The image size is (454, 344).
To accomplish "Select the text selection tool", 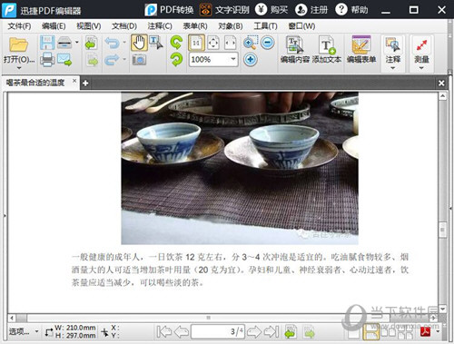I will (156, 43).
